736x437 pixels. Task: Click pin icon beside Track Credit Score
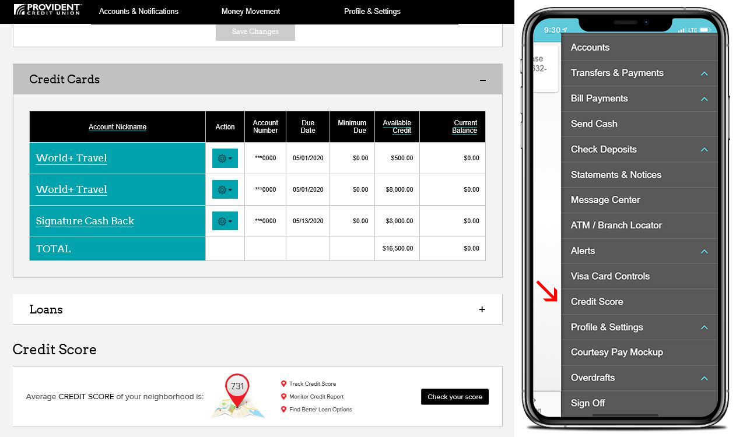(x=284, y=383)
